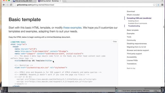Focus the getbootstrap.com address bar
Image resolution: width=165 pixels, height=93 pixels.
84,5
